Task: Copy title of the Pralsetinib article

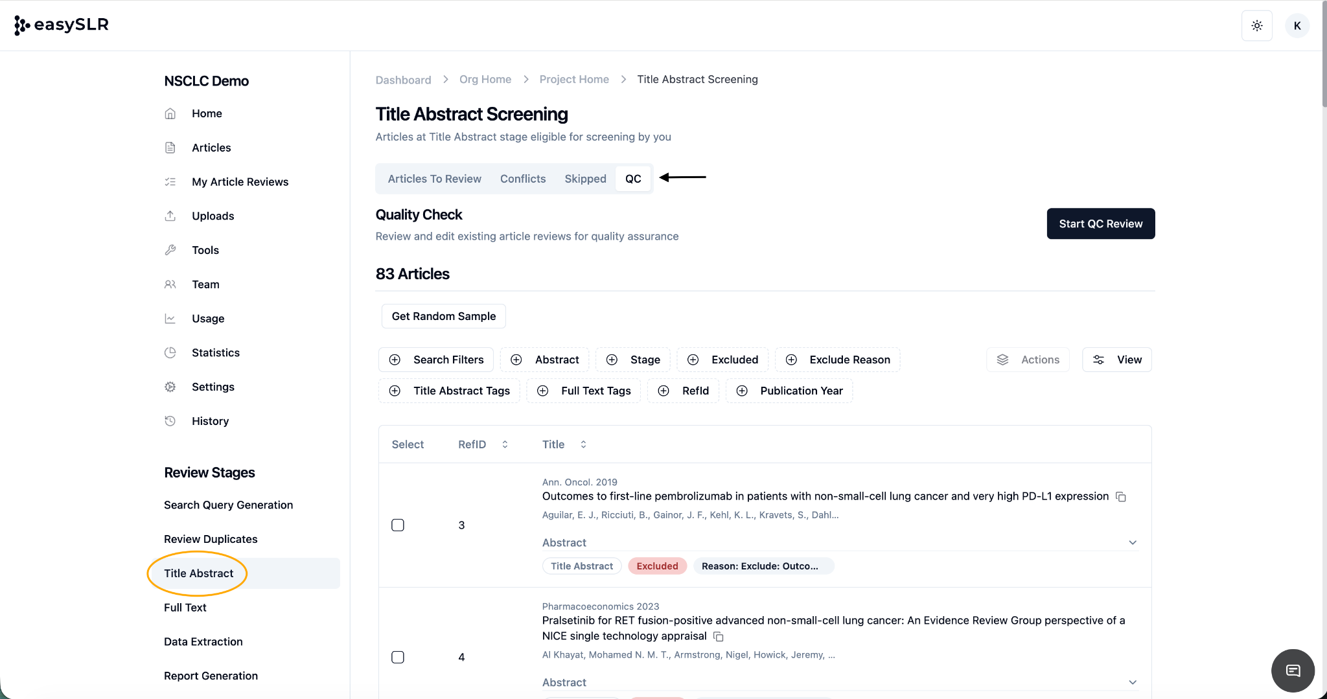Action: click(719, 637)
